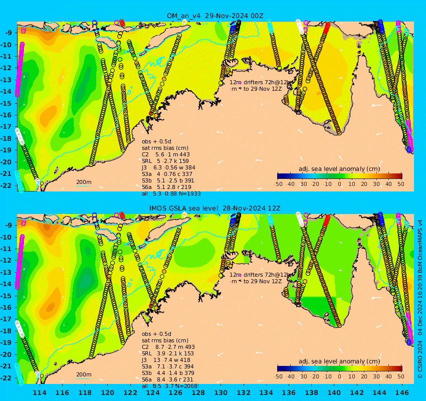The height and width of the screenshot is (401, 426).
Task: Click the bottom panel sea level anomaly colorbar
Action: tap(340, 368)
